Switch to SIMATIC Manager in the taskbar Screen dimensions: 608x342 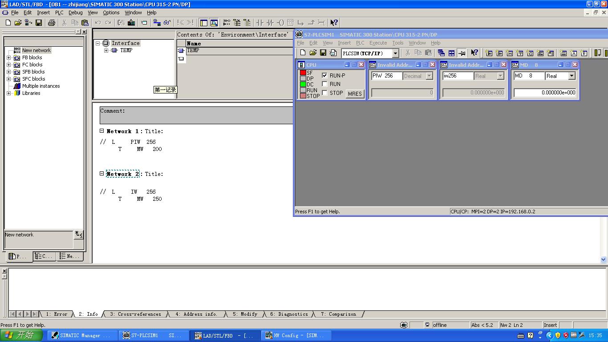click(82, 335)
